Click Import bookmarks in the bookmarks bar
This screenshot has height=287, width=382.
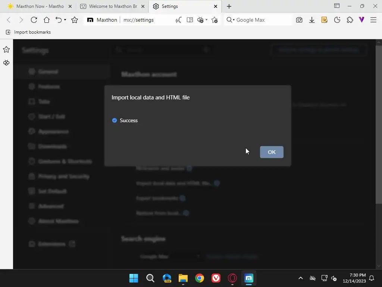28,32
